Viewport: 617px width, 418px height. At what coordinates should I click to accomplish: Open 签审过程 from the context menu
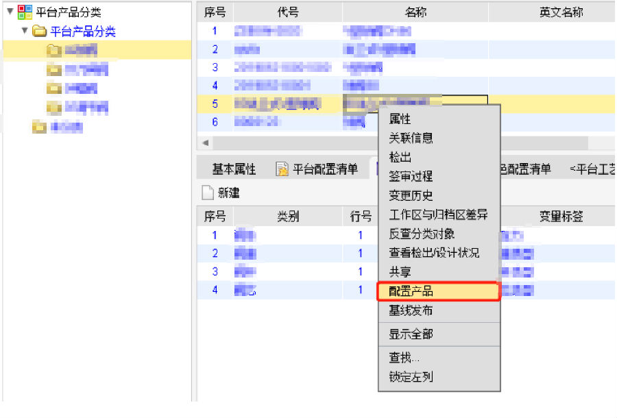(411, 176)
